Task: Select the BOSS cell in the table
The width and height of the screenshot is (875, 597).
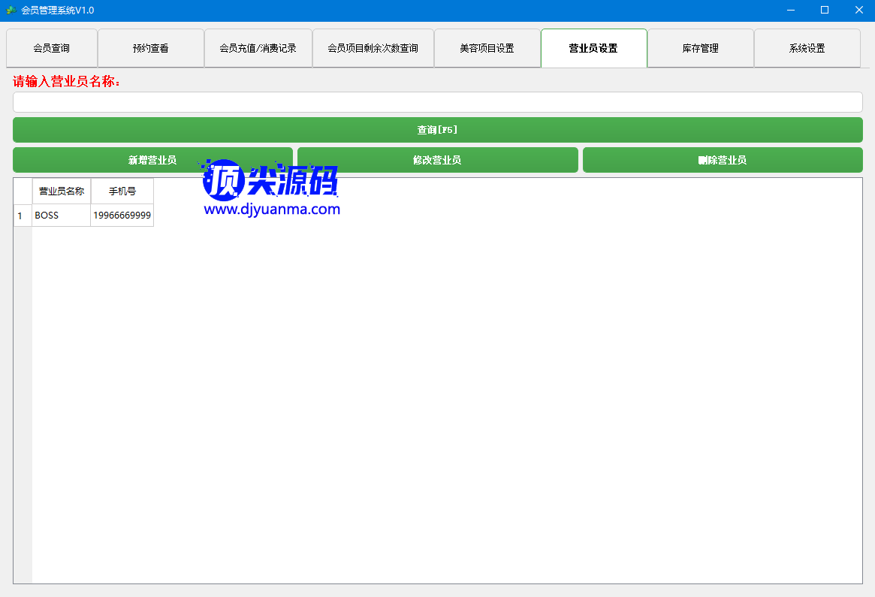Action: (62, 216)
